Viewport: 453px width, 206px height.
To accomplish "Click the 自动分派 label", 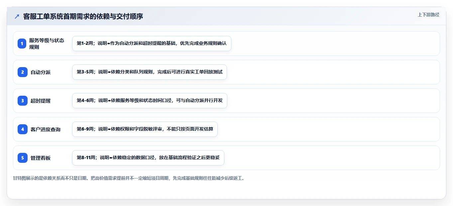I will 41,72.
